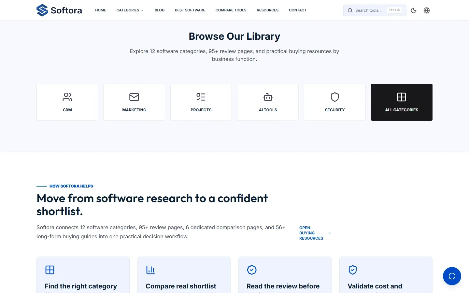Expand the Categories dropdown chevron
469x293 pixels.
tap(142, 10)
